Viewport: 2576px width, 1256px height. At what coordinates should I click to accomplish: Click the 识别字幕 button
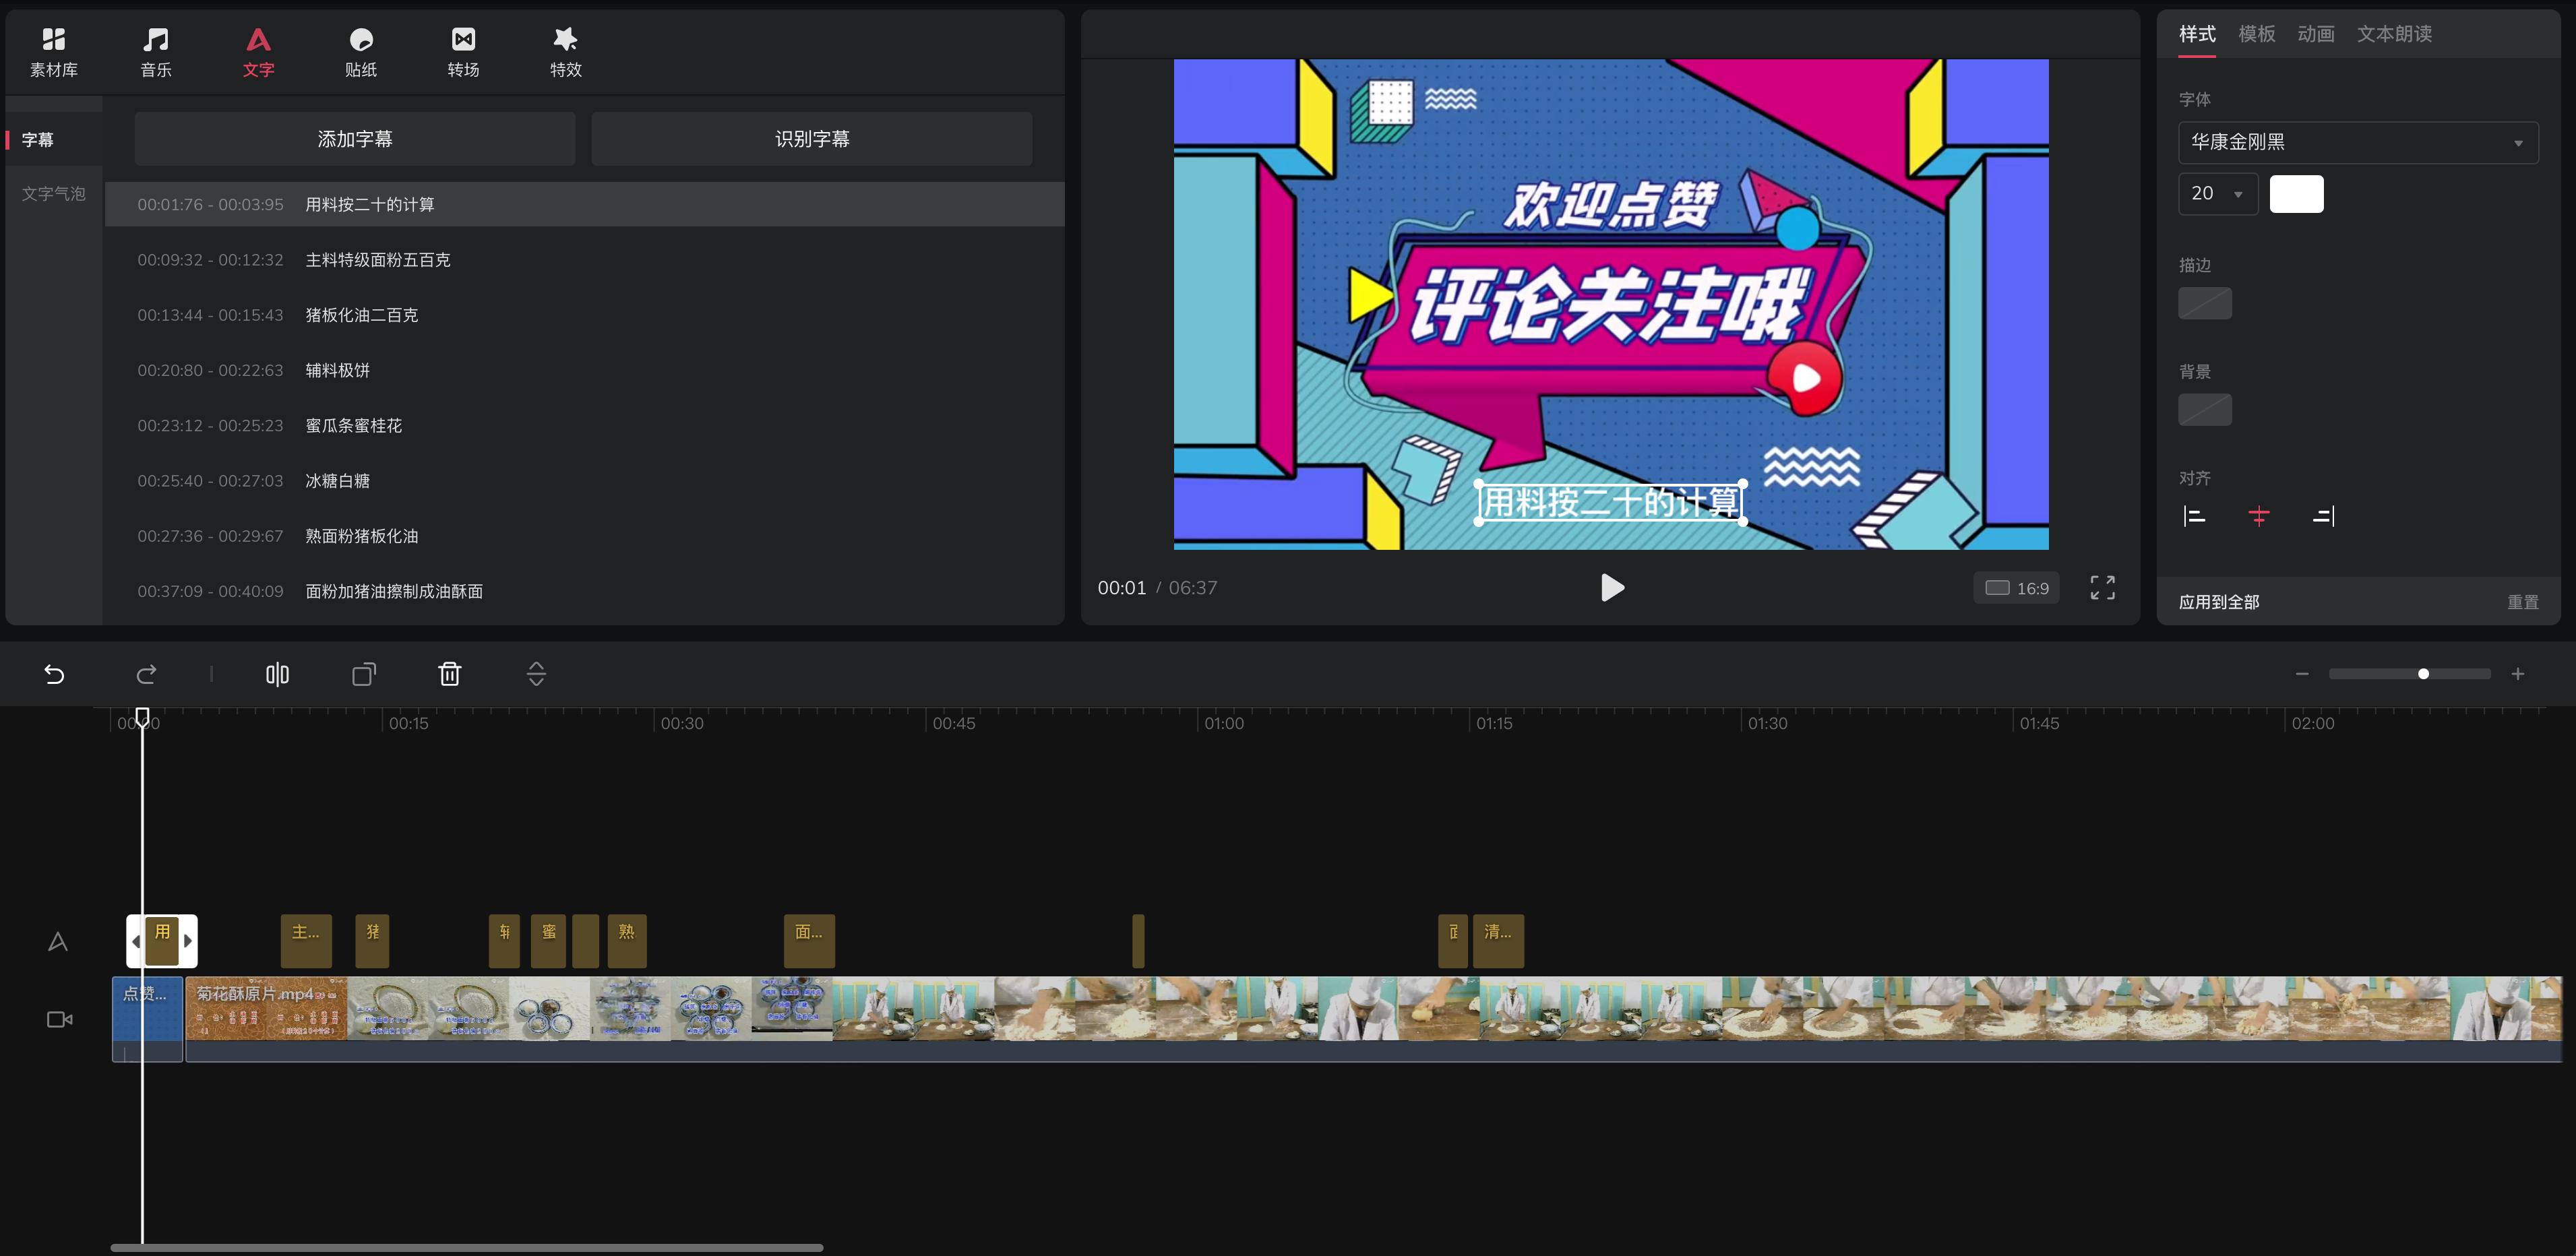coord(811,138)
